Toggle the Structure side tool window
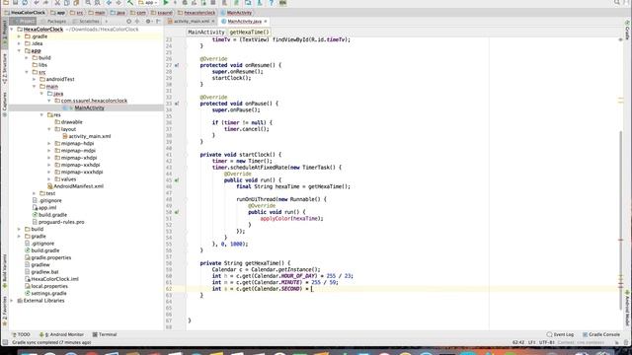Image resolution: width=632 pixels, height=355 pixels. [x=4, y=69]
